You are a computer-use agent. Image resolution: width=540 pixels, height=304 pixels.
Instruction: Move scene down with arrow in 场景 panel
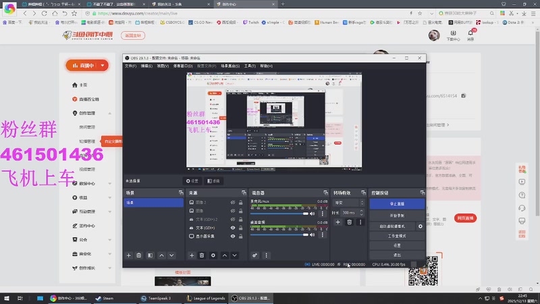point(171,255)
